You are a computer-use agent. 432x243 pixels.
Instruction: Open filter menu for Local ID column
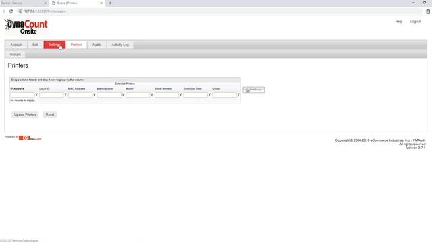[65, 94]
